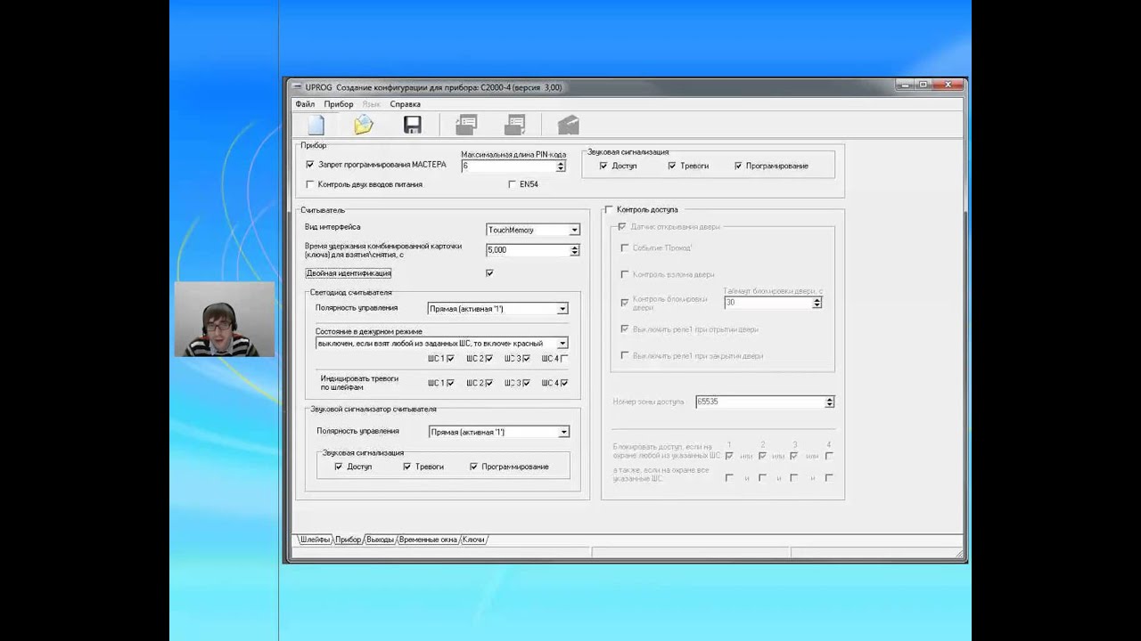The height and width of the screenshot is (641, 1141).
Task: Open the Прибор menu
Action: [x=339, y=104]
